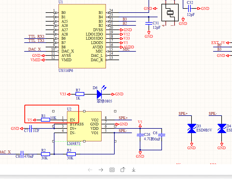Click the fit-to-window view icon

(112, 170)
